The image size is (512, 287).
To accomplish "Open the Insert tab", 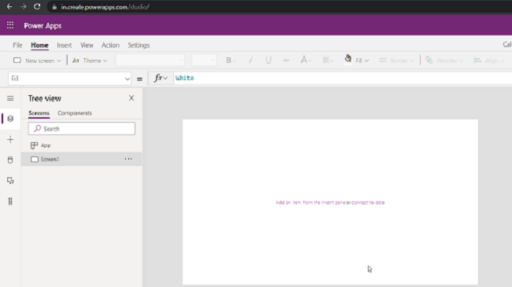I will (x=64, y=45).
